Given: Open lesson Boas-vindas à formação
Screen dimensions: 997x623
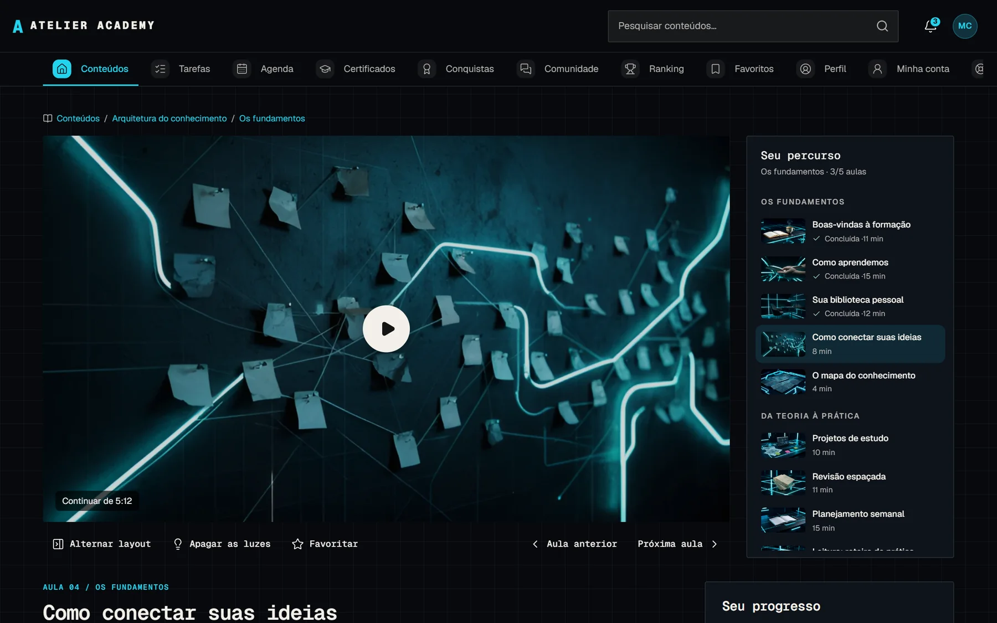Looking at the screenshot, I should [x=850, y=231].
